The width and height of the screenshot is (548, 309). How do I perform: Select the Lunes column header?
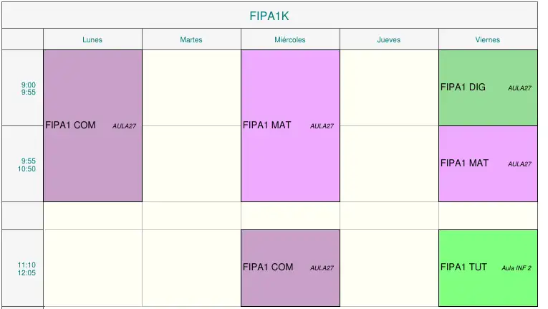pyautogui.click(x=92, y=39)
